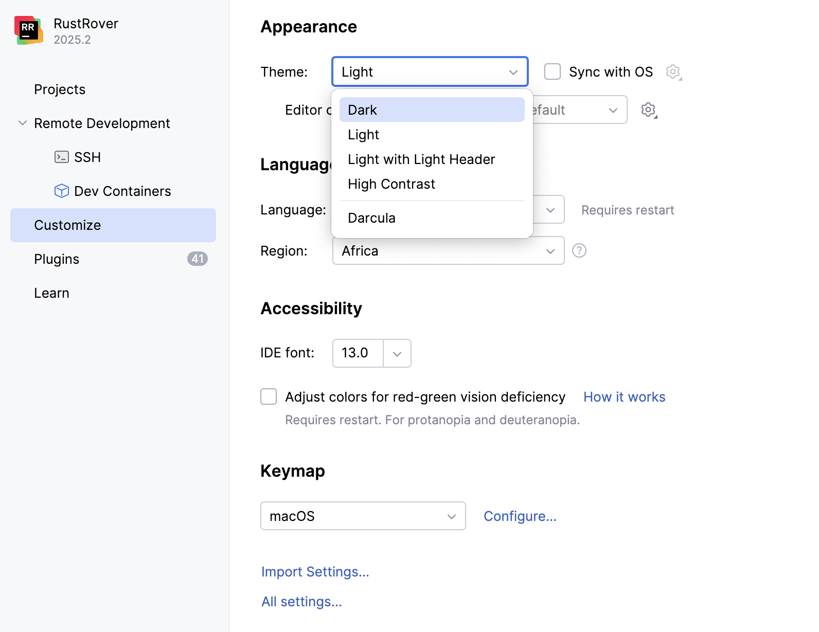
Task: Expand the IDE font size dropdown arrow
Action: tap(397, 353)
